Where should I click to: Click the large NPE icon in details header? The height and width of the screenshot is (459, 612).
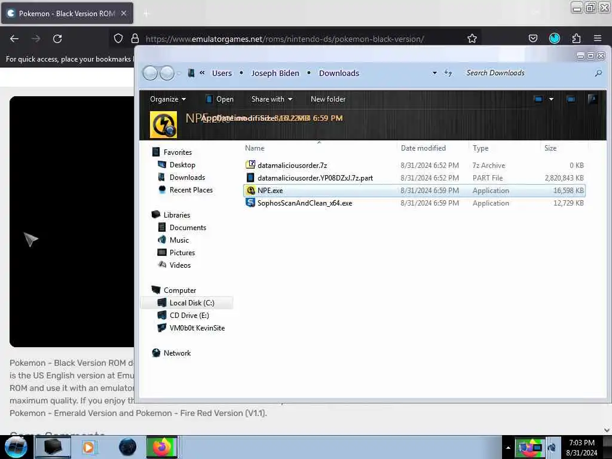(x=163, y=124)
